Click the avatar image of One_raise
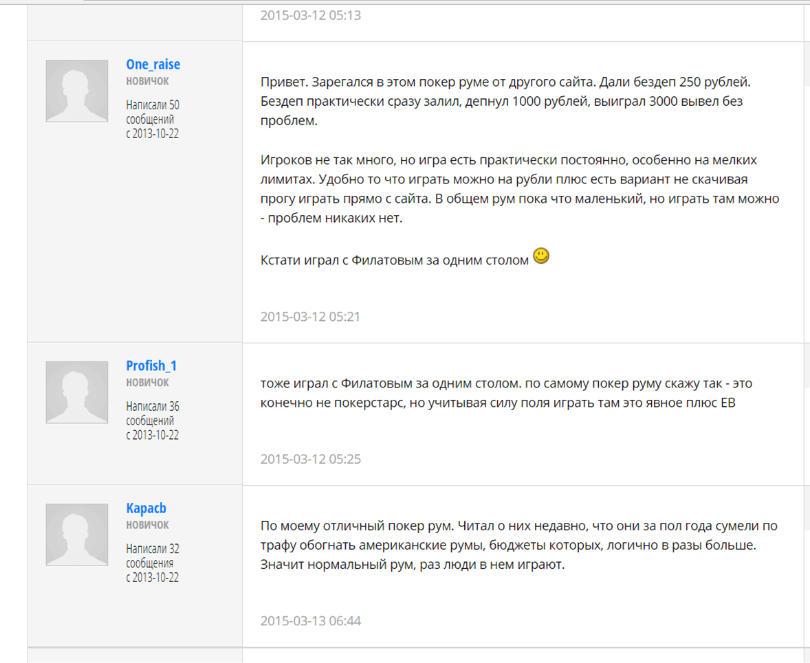 click(x=77, y=91)
